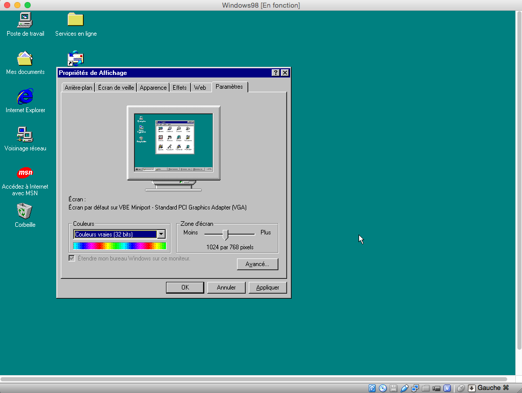Viewport: 522px width, 393px height.
Task: Click the "Écran par défaut sur VBE Miniport" text
Action: [109, 207]
